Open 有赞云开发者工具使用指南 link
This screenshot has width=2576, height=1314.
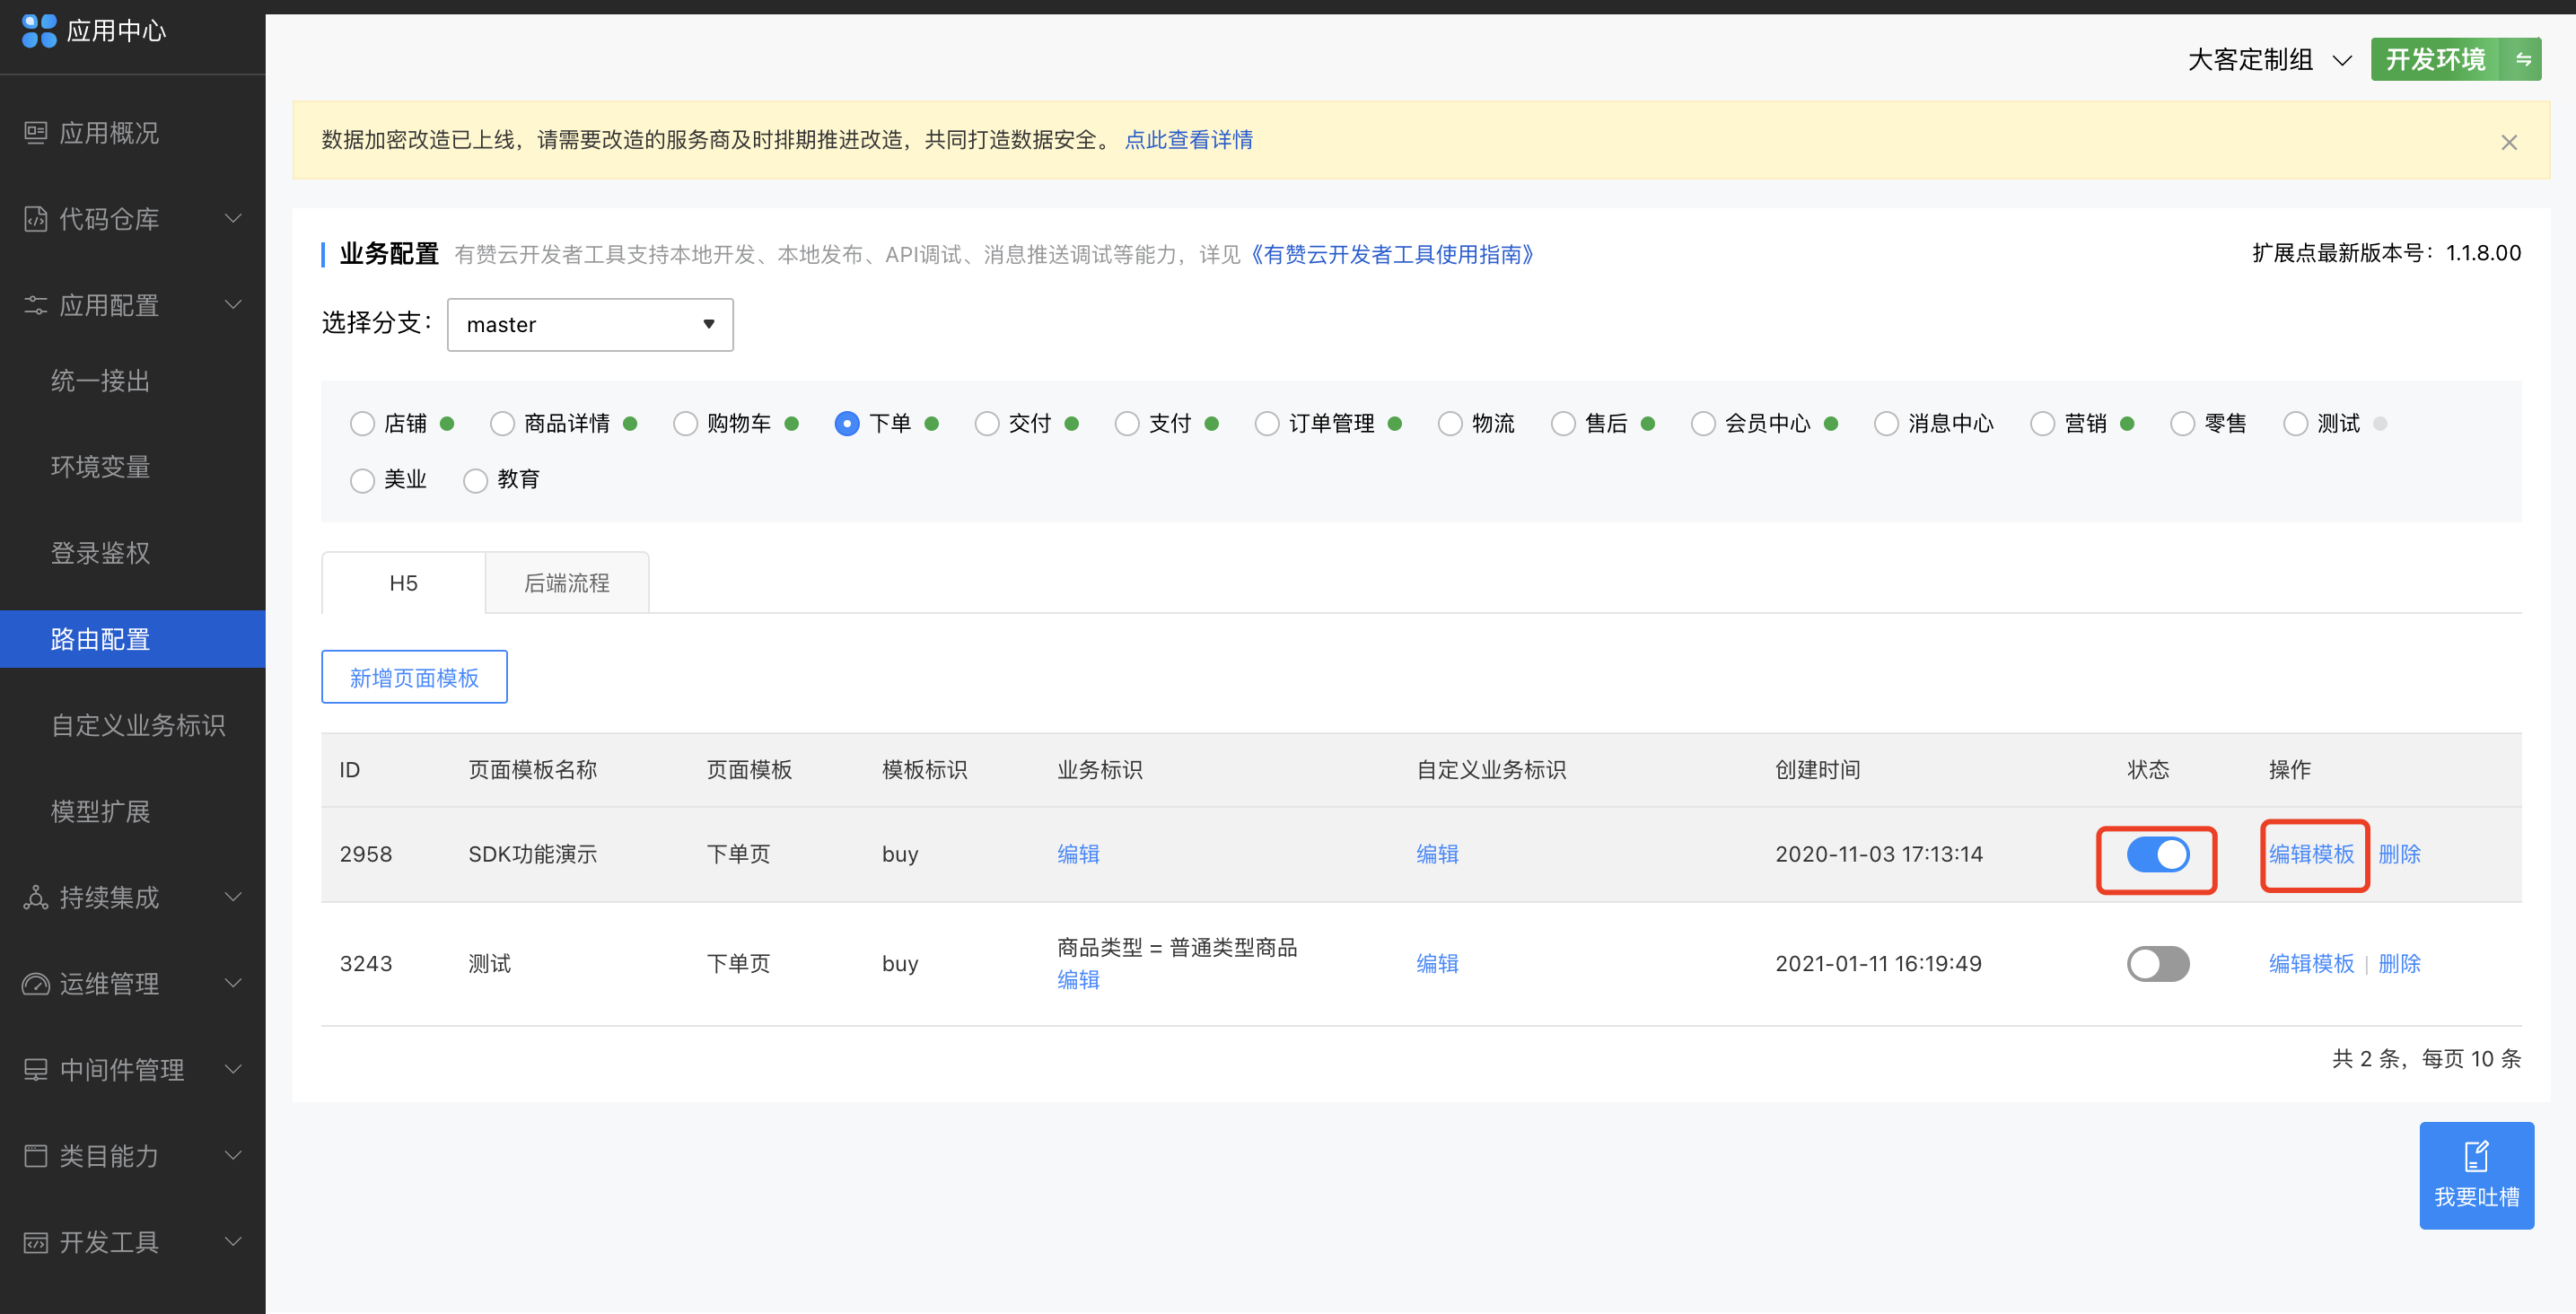pos(1393,255)
